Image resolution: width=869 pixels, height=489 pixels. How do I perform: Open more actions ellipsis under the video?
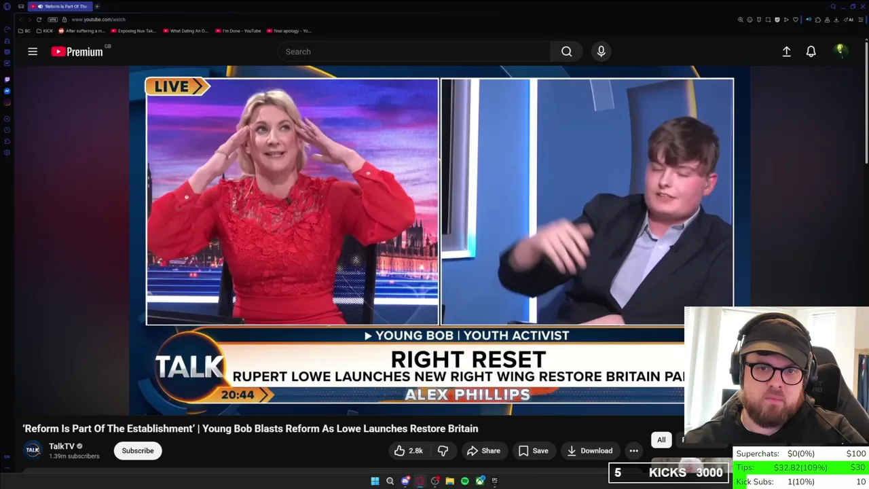633,450
